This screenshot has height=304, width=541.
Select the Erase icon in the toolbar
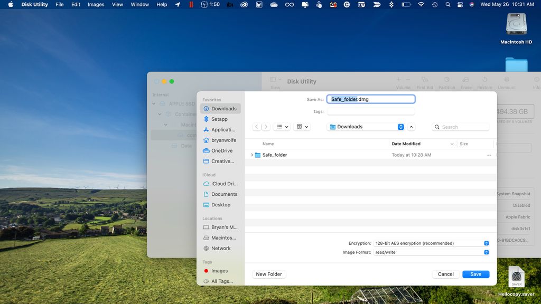point(465,79)
